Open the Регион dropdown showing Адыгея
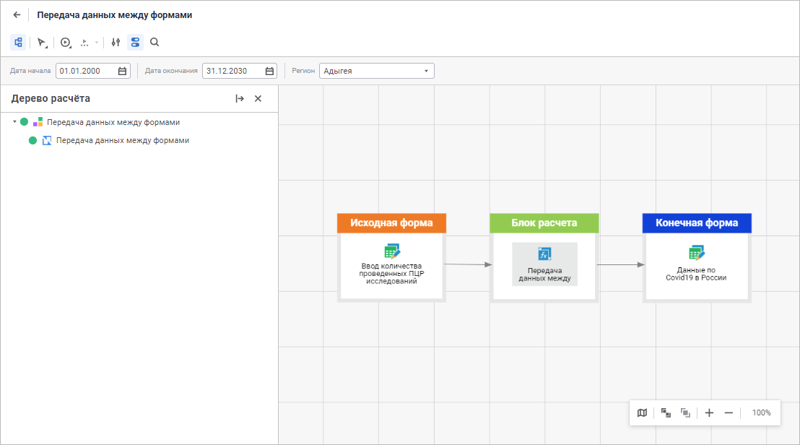The image size is (800, 445). 376,71
